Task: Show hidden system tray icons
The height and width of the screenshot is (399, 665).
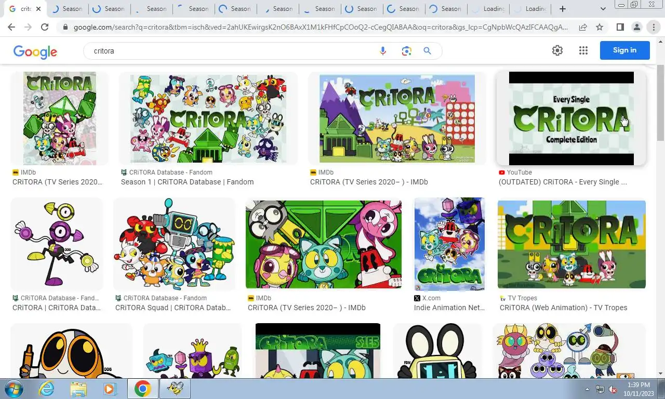Action: 588,389
